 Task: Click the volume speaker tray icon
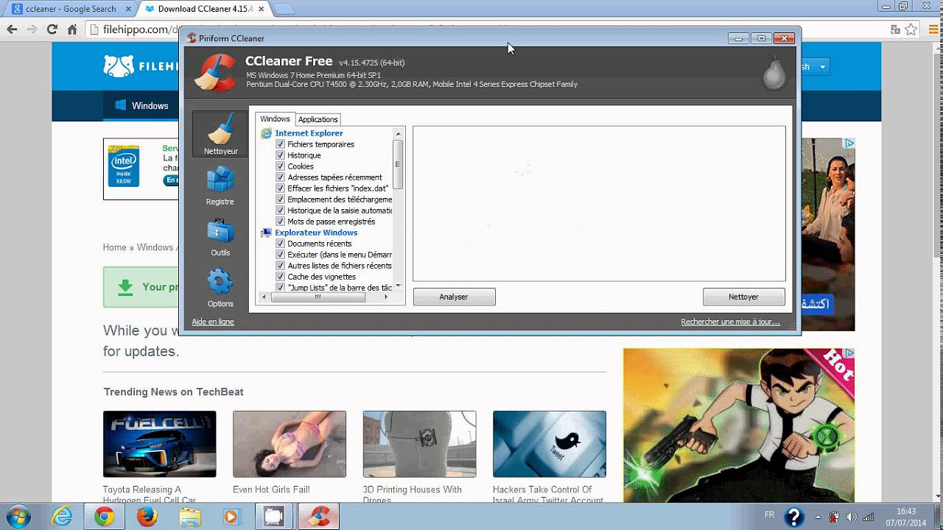tap(852, 517)
